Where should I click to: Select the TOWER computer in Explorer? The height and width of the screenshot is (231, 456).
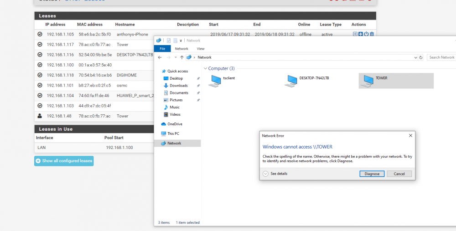pos(396,81)
